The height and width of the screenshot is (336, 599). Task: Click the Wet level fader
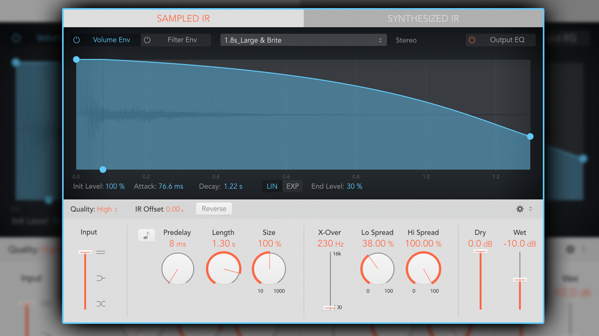click(x=520, y=280)
